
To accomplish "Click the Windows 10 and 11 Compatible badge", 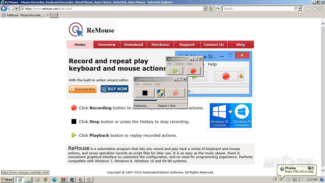I will click(231, 115).
